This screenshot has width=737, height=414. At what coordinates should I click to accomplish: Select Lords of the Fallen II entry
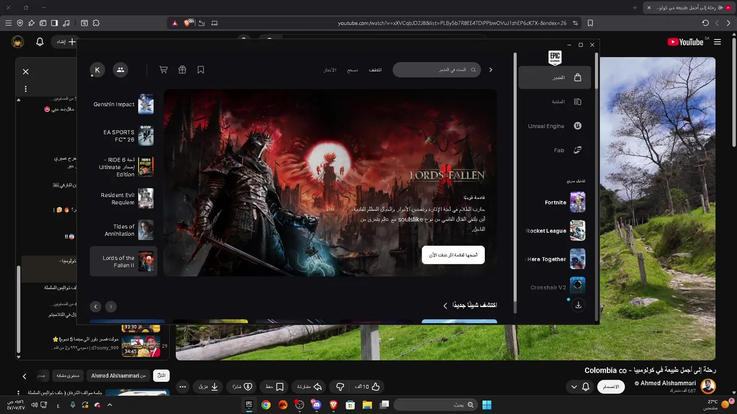point(123,262)
